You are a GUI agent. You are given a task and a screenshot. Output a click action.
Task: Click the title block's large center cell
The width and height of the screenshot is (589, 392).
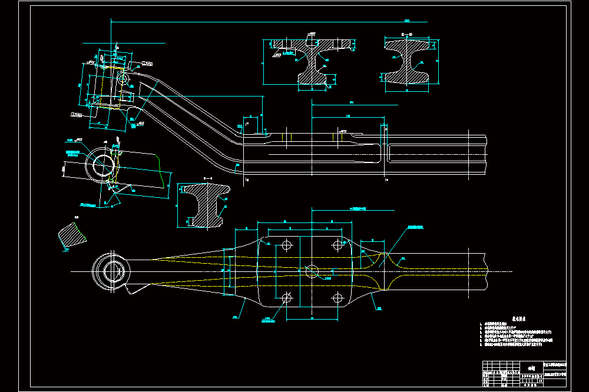click(531, 368)
